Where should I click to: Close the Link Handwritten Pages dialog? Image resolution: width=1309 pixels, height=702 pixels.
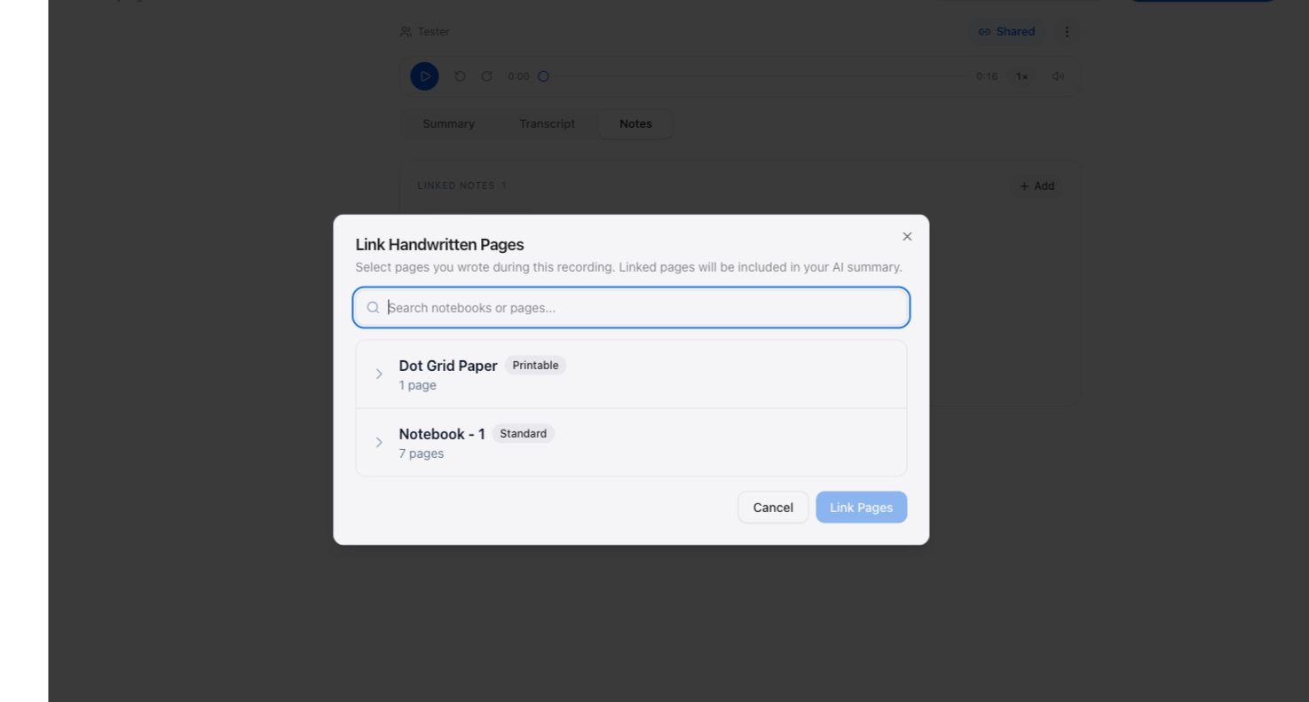pyautogui.click(x=907, y=236)
